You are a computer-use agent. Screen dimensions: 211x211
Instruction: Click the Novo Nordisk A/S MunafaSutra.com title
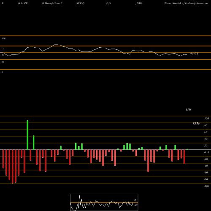point(186,3)
